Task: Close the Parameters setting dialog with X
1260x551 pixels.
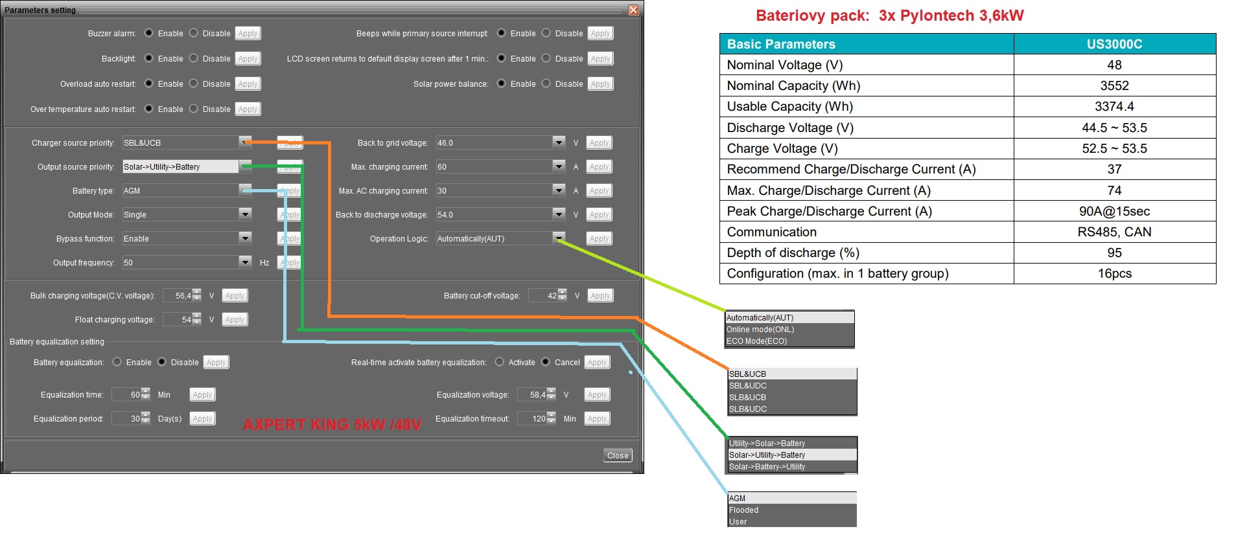Action: 633,10
